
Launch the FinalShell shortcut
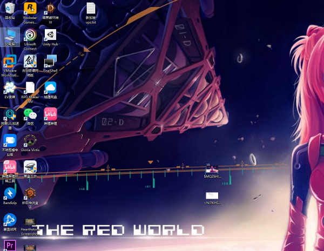[x=50, y=61]
